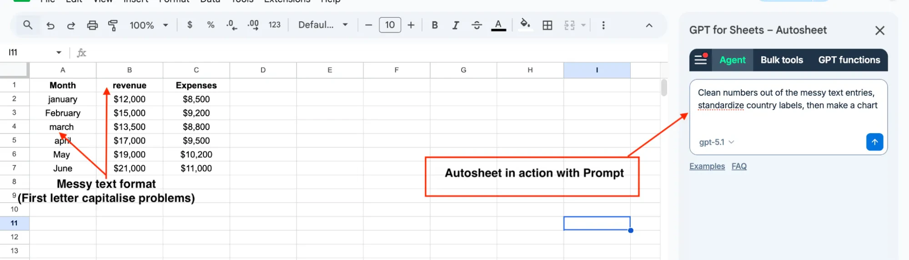Screen dimensions: 909x260
Task: Select the cell containing 'June'
Action: click(63, 168)
